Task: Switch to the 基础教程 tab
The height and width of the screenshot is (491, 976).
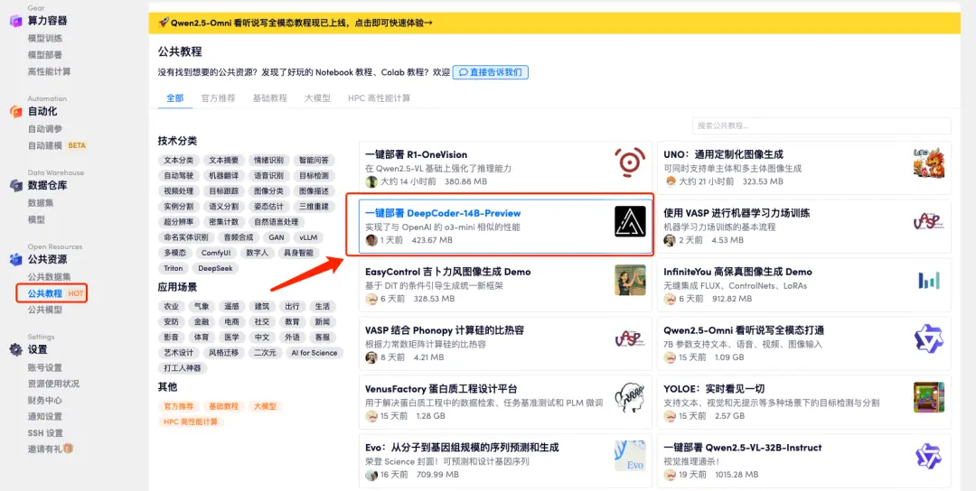Action: (270, 98)
